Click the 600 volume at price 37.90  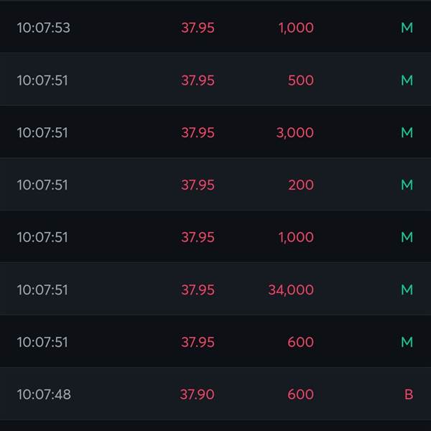[x=300, y=394]
